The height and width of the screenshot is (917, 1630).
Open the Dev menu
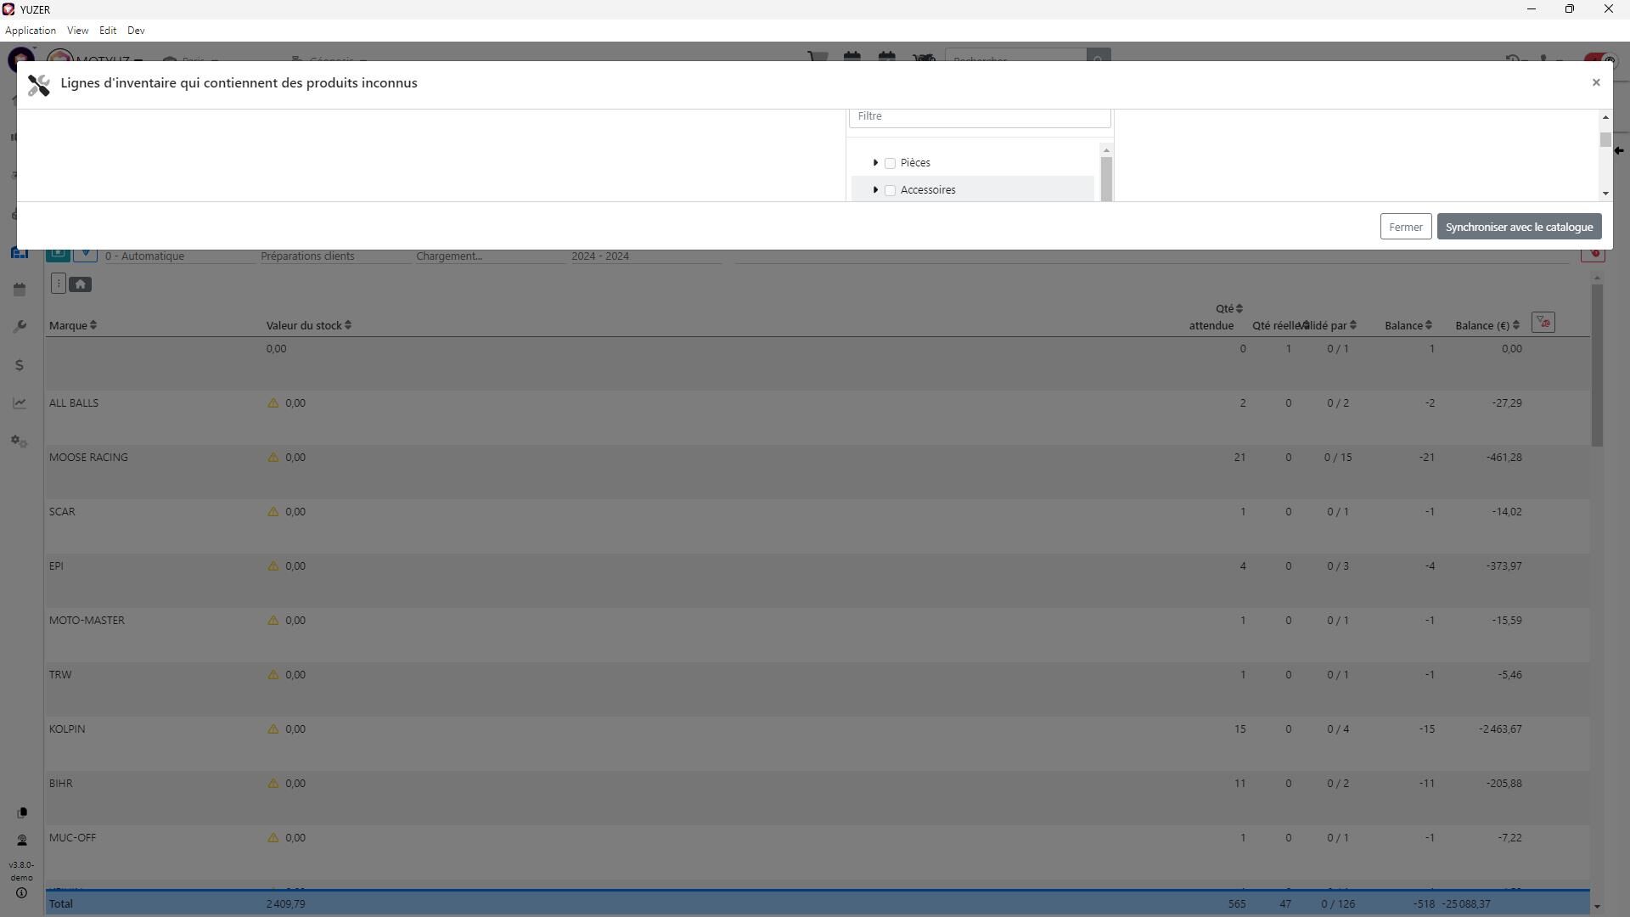tap(136, 31)
